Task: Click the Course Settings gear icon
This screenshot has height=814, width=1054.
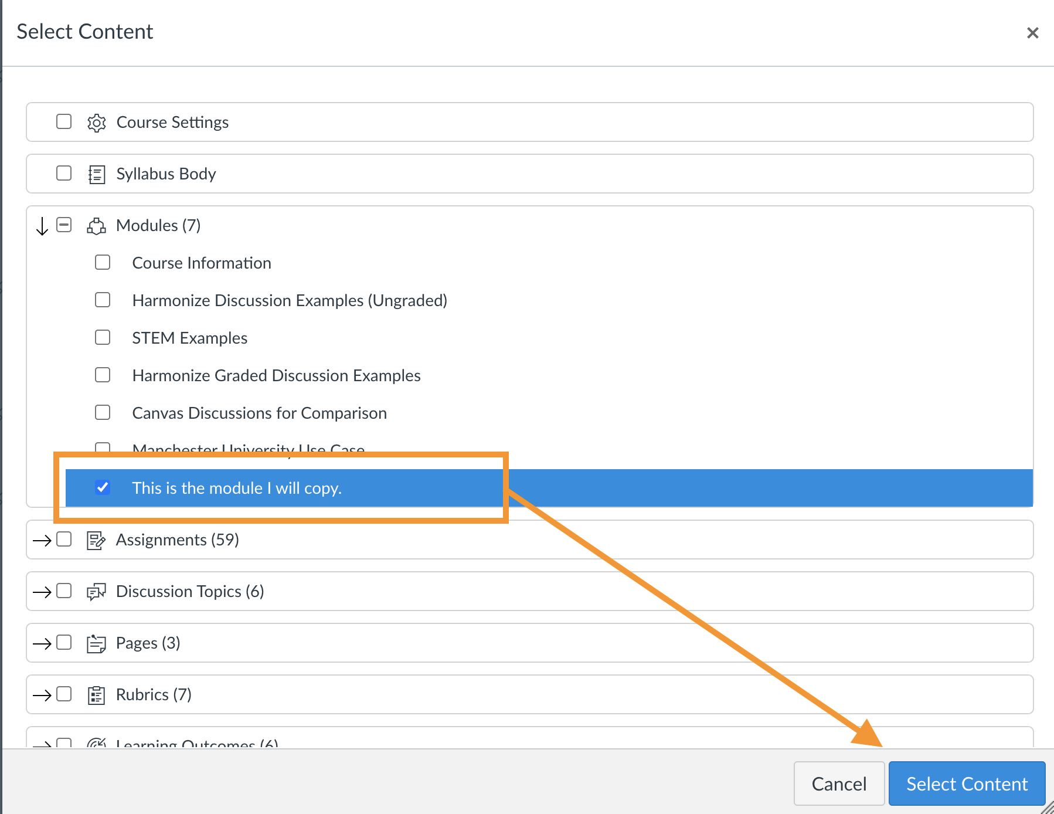Action: tap(96, 123)
